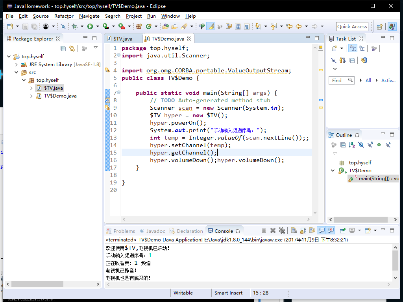Expand the $TV.java tree node
The height and width of the screenshot is (302, 403).
31,88
